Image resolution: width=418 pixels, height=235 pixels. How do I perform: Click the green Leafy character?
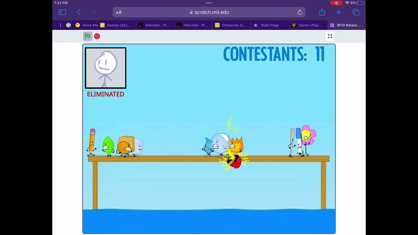pyautogui.click(x=108, y=146)
